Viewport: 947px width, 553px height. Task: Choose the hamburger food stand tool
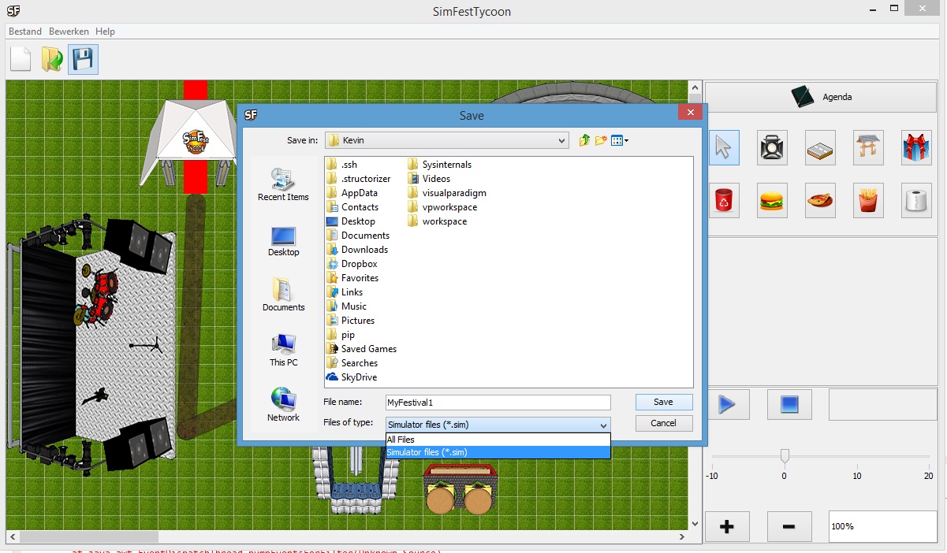pos(772,201)
